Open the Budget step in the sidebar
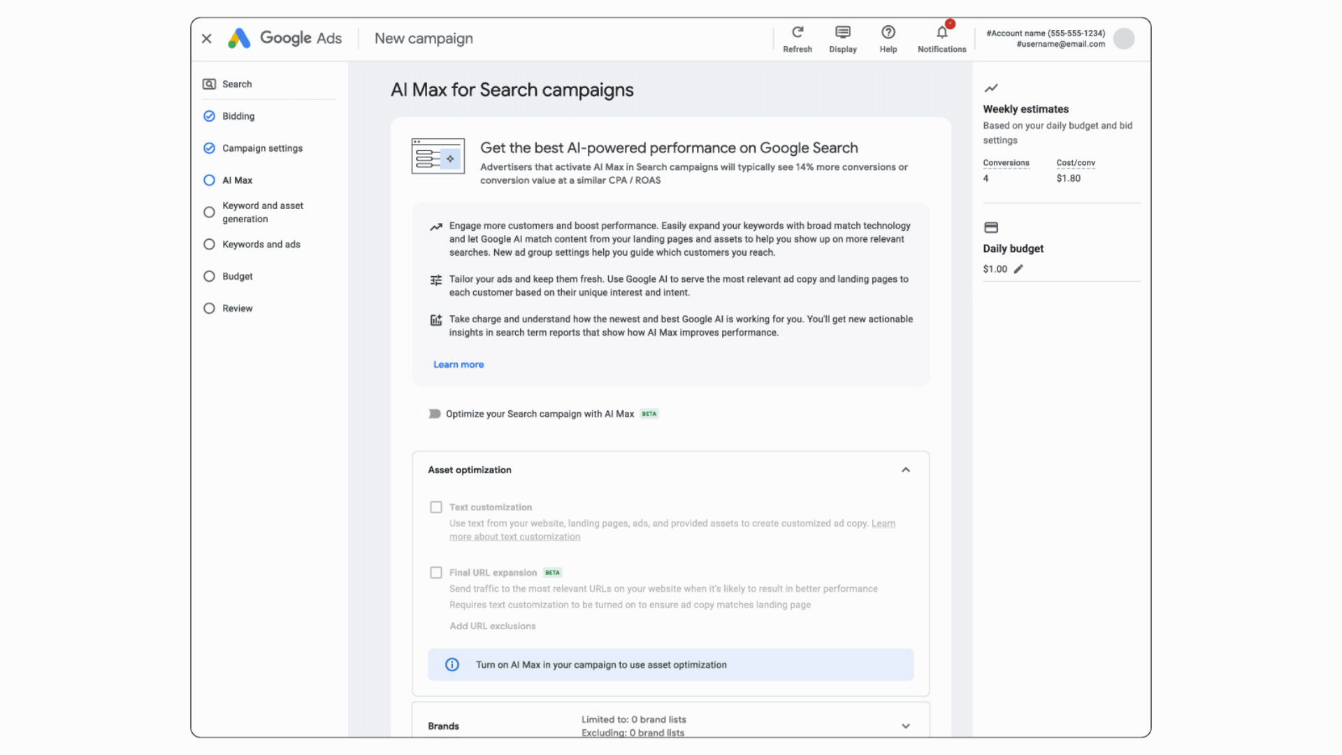 (x=236, y=276)
